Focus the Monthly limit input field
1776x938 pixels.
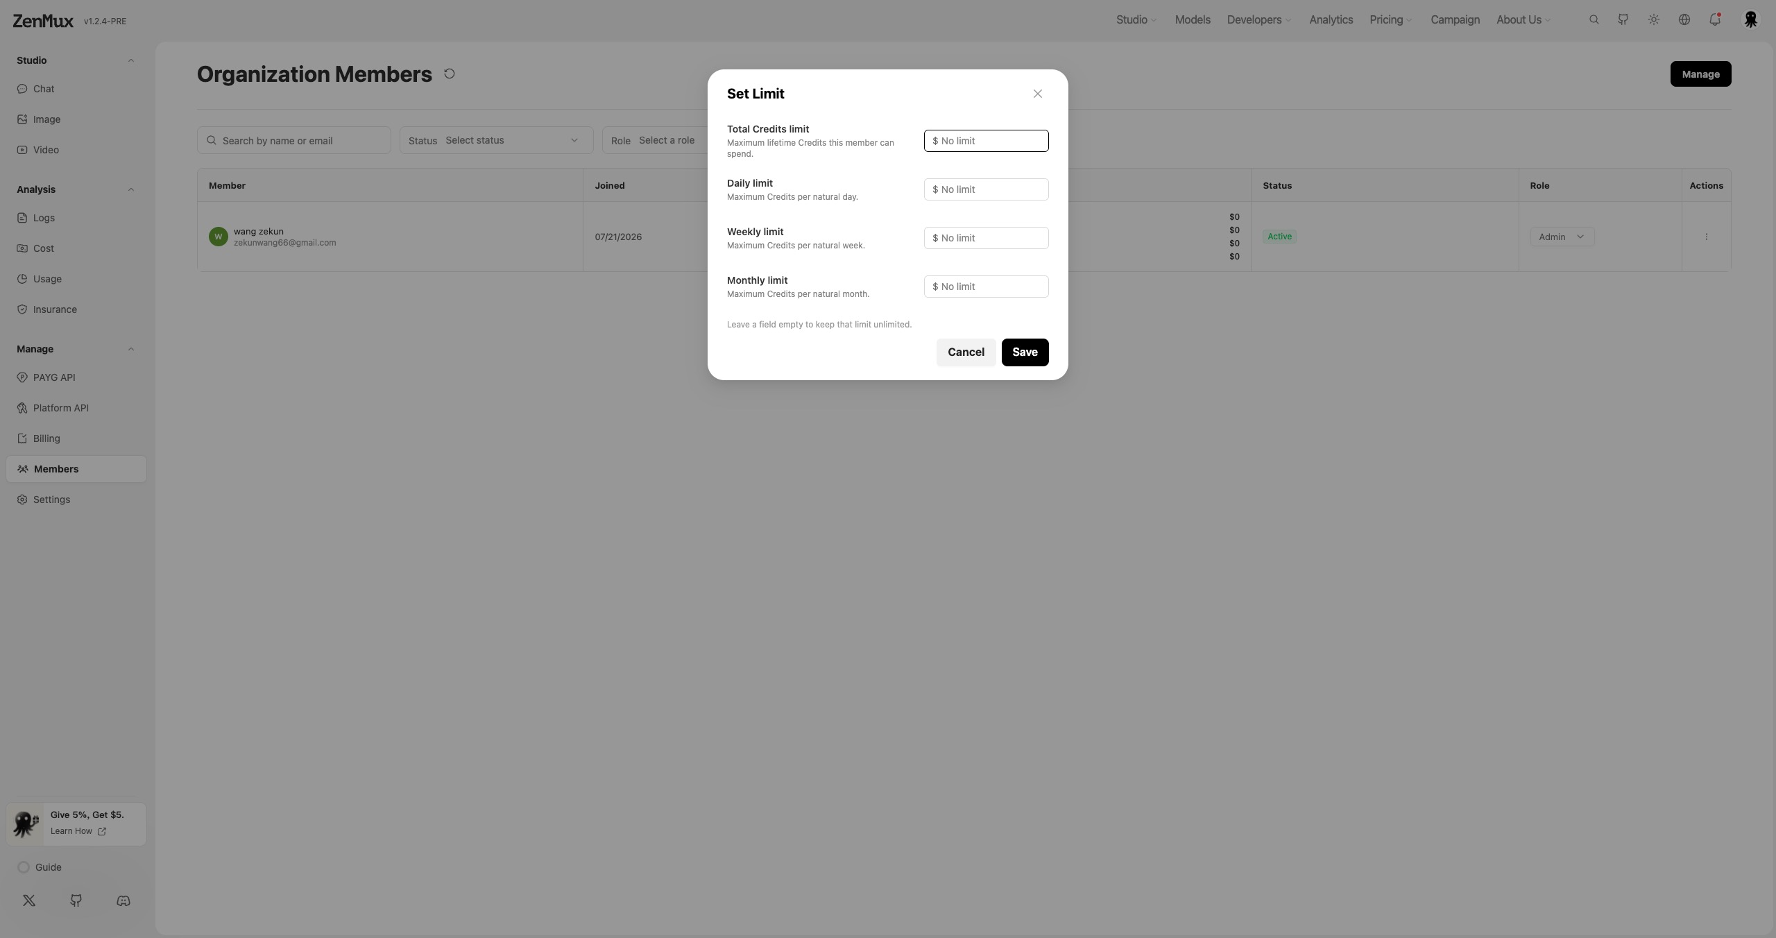tap(986, 287)
